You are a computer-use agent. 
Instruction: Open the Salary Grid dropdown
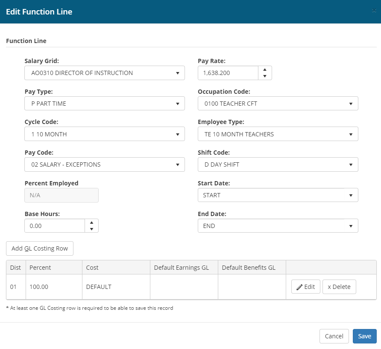click(x=105, y=73)
